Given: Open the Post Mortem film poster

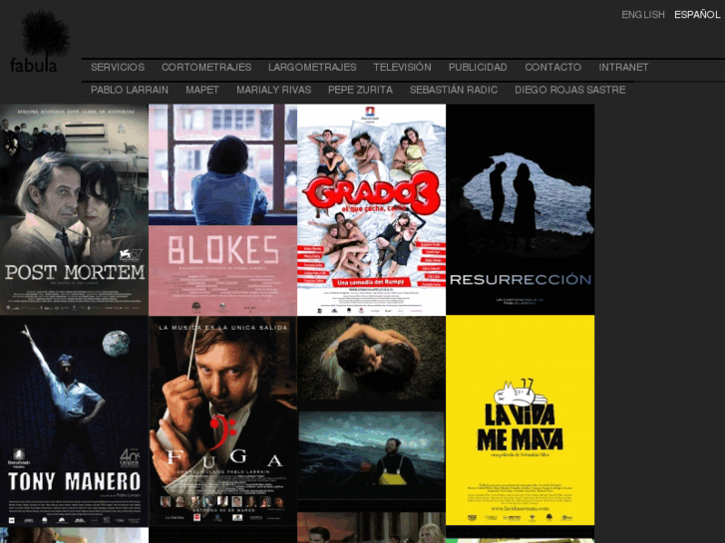Looking at the screenshot, I should 74,209.
